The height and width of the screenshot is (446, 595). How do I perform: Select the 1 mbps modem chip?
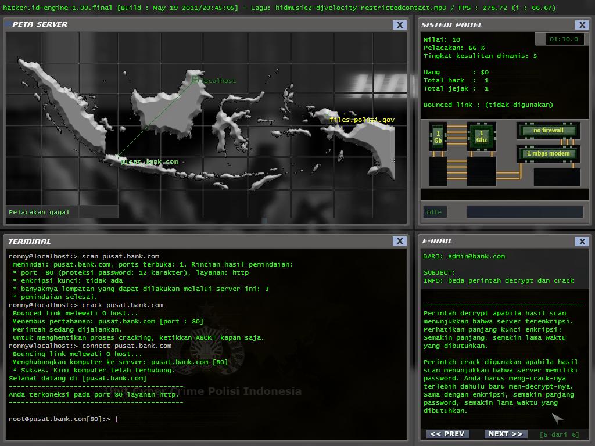pyautogui.click(x=548, y=154)
